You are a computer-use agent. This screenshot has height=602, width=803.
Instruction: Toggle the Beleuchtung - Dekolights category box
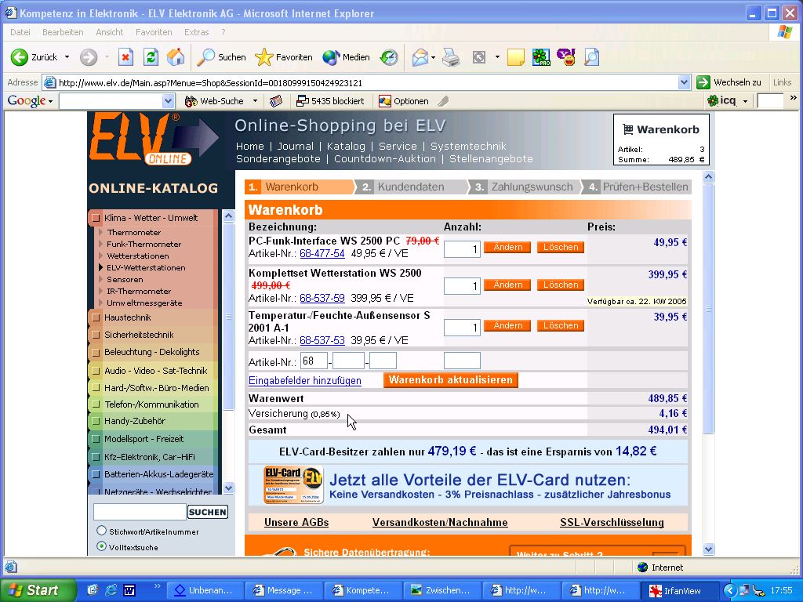(x=96, y=353)
